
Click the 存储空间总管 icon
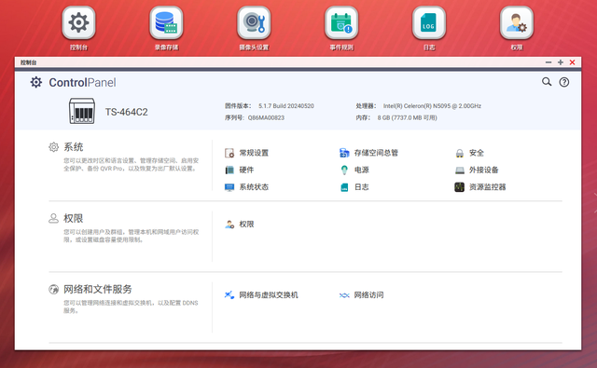(344, 153)
